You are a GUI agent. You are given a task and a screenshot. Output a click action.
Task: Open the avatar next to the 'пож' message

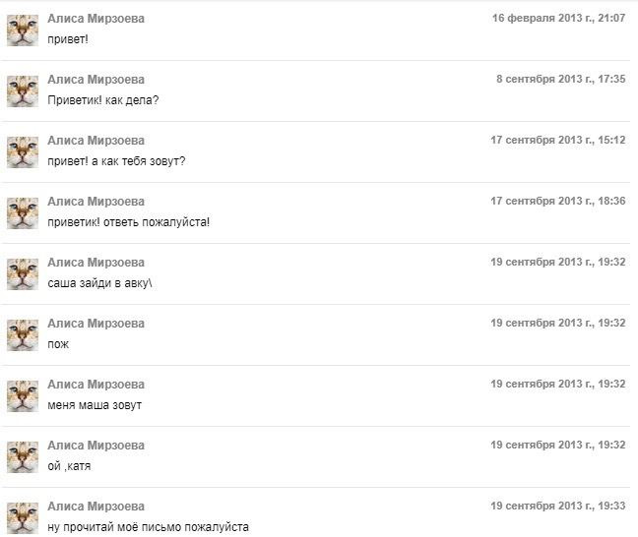[x=23, y=335]
